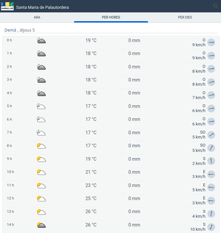
Task: Click the E wind arrow icon at 11 h
Action: pyautogui.click(x=211, y=187)
